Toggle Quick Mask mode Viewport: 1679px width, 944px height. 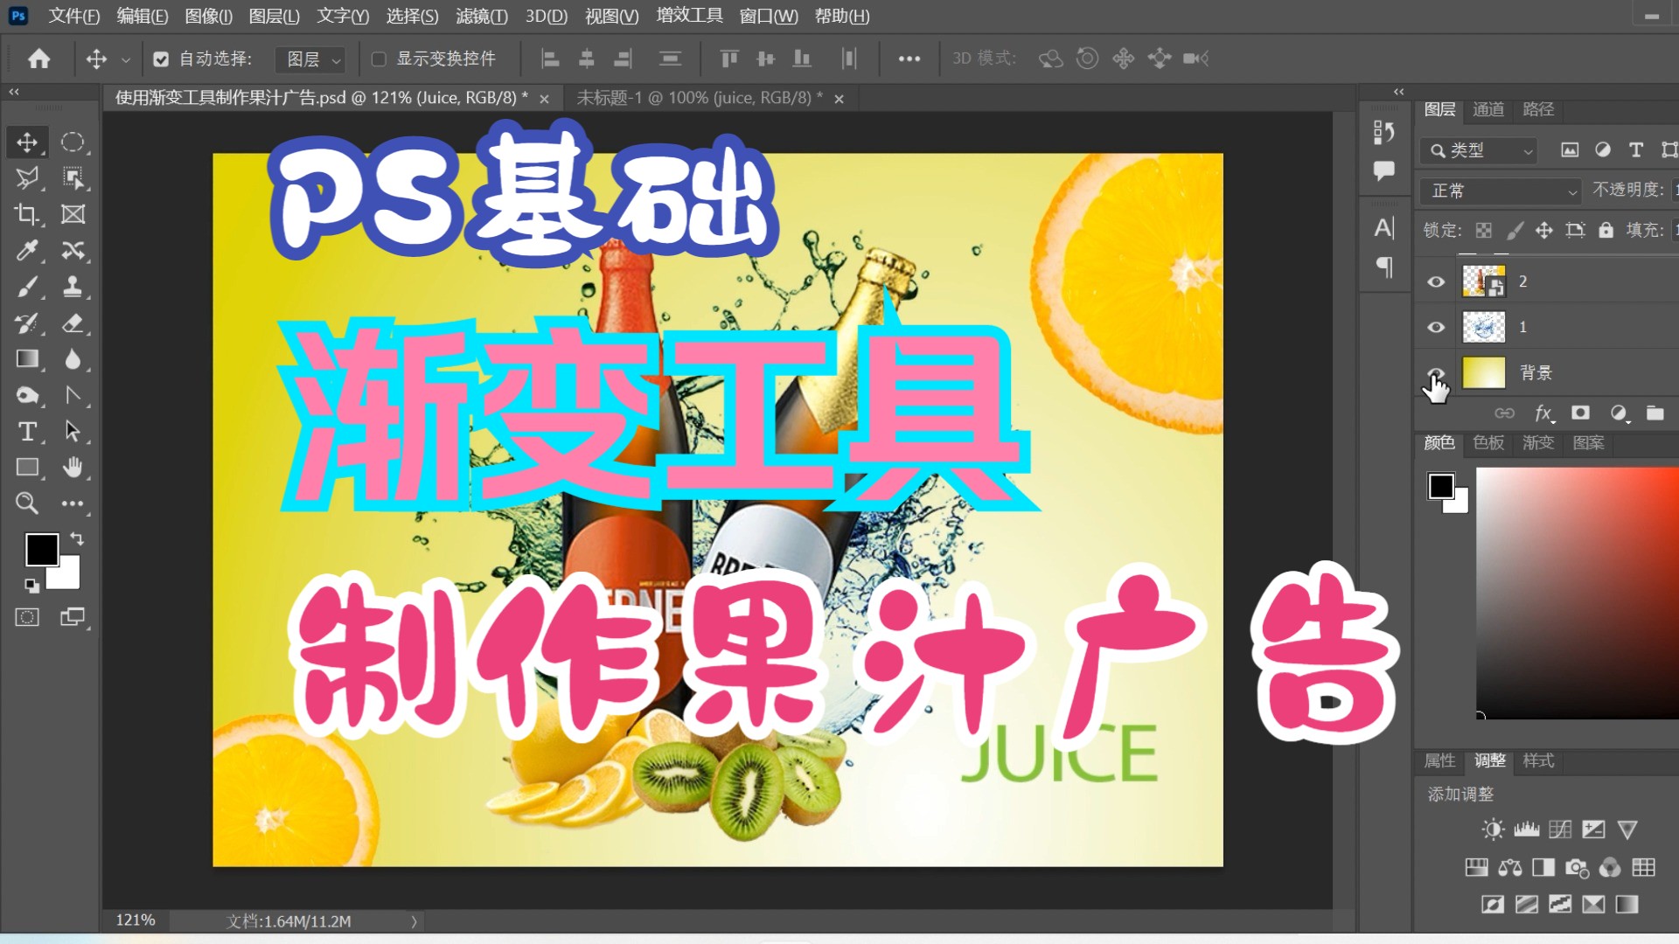tap(27, 618)
